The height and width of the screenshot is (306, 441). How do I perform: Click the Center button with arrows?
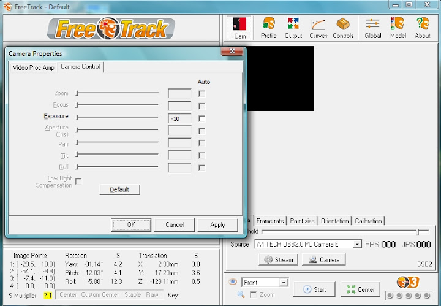click(x=360, y=289)
